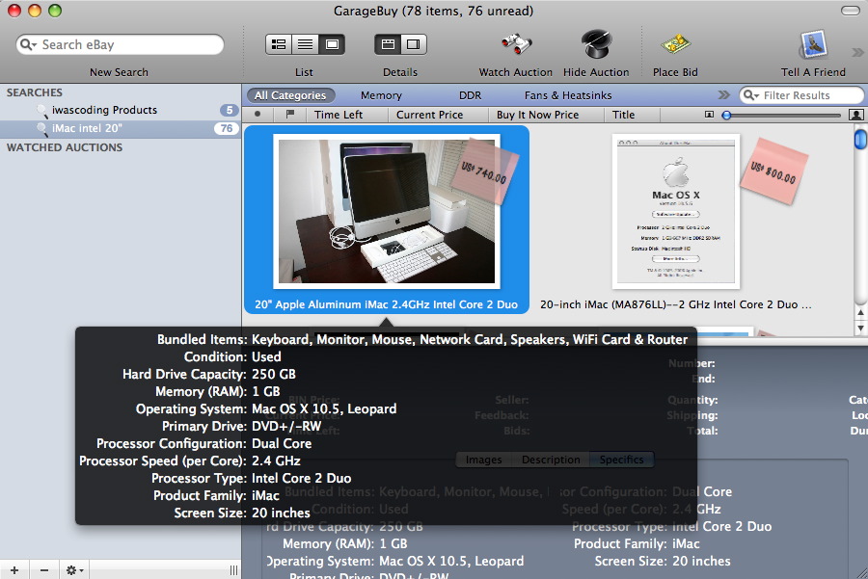Sort by the Buy It Now Price column

(546, 115)
